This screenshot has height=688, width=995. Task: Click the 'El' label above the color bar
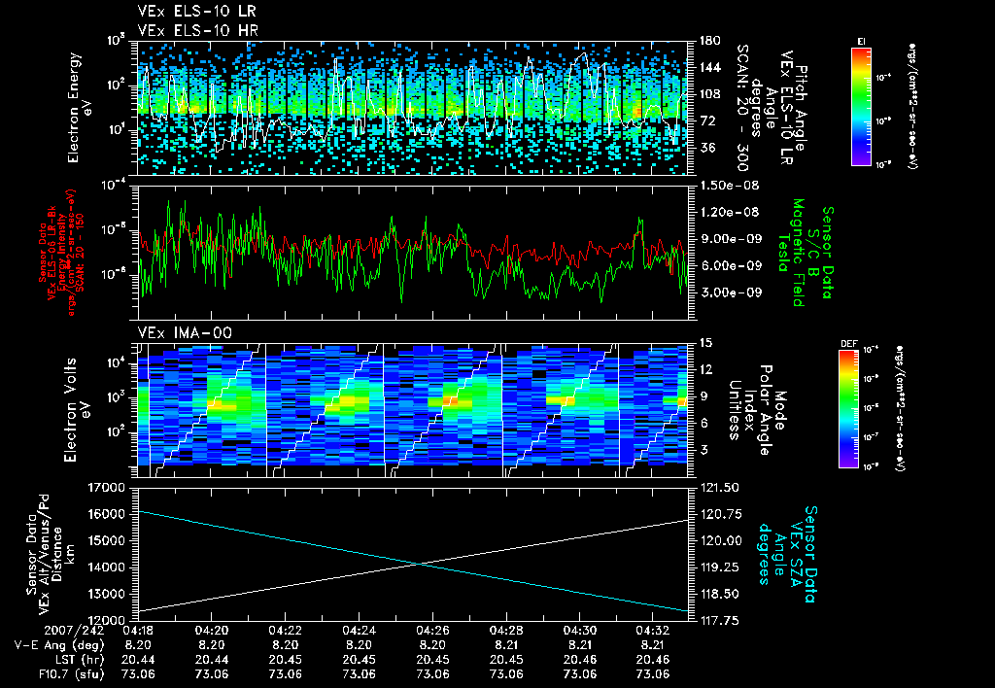click(x=861, y=41)
